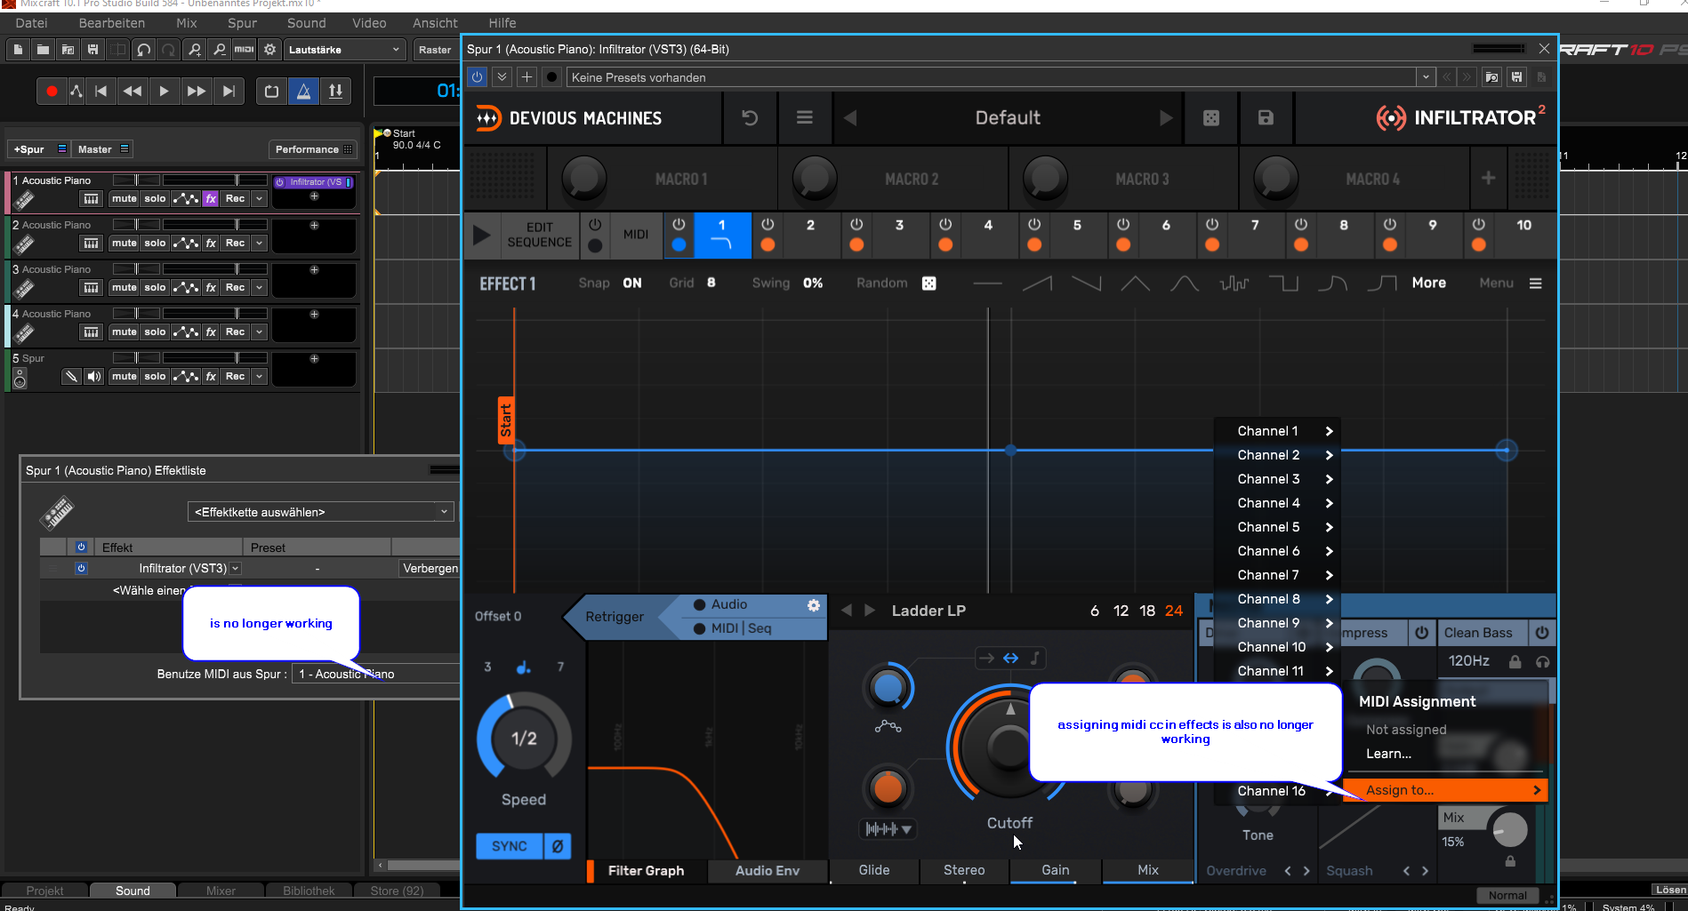Image resolution: width=1688 pixels, height=911 pixels.
Task: Toggle power for effect slot 10
Action: [1478, 225]
